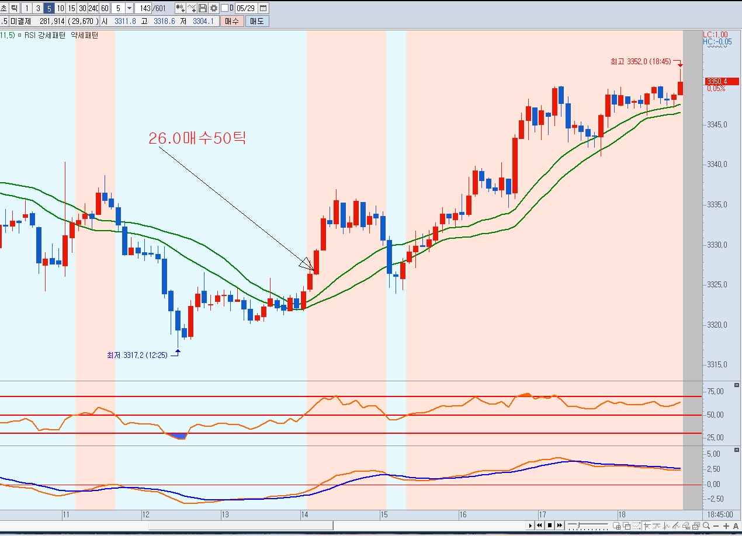This screenshot has width=742, height=536.
Task: Click the chart line settings icon
Action: (192, 8)
